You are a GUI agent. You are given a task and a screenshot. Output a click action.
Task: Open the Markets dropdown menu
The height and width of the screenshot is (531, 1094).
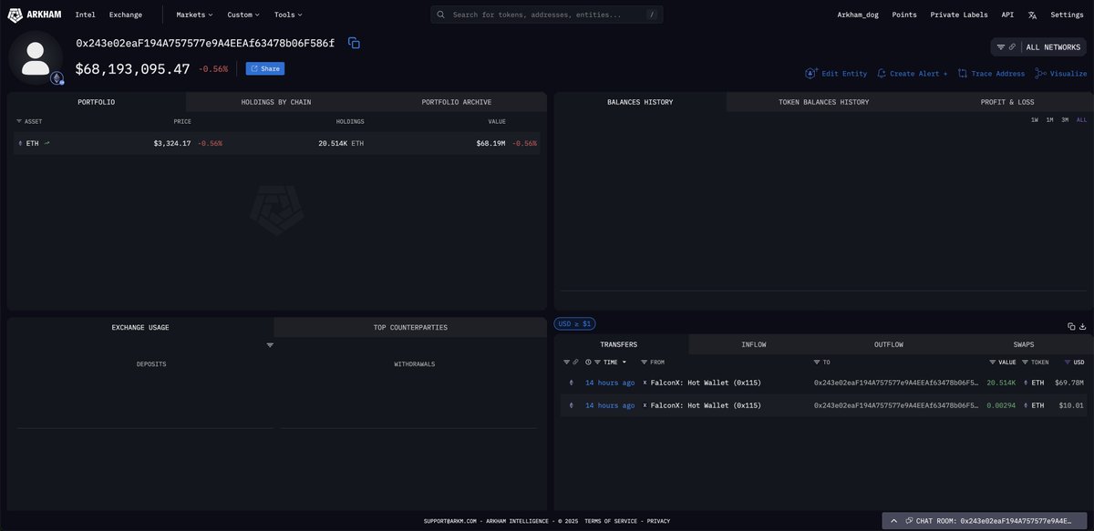194,15
